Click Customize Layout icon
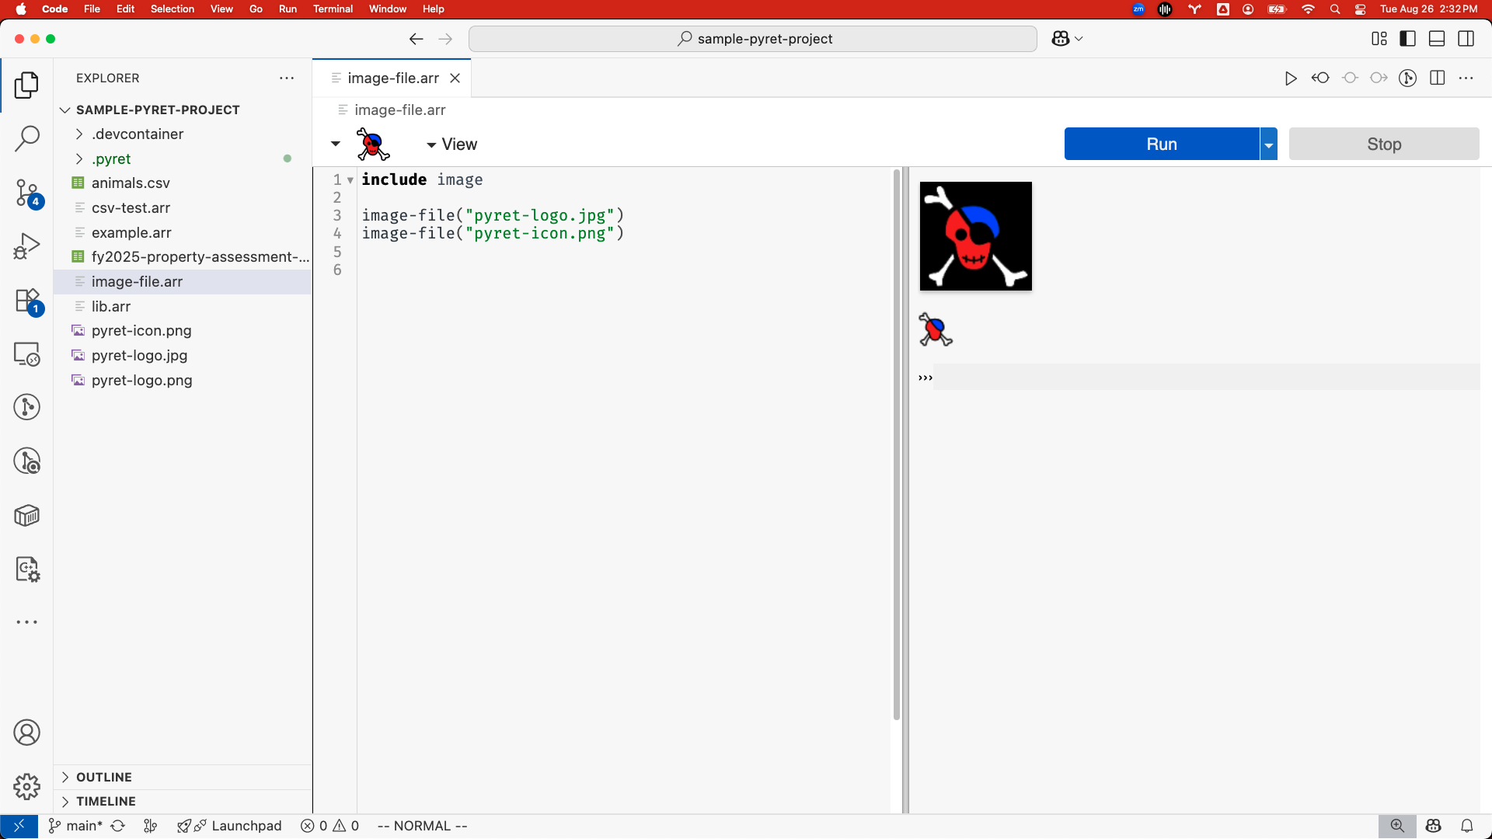1492x839 pixels. pyautogui.click(x=1379, y=39)
